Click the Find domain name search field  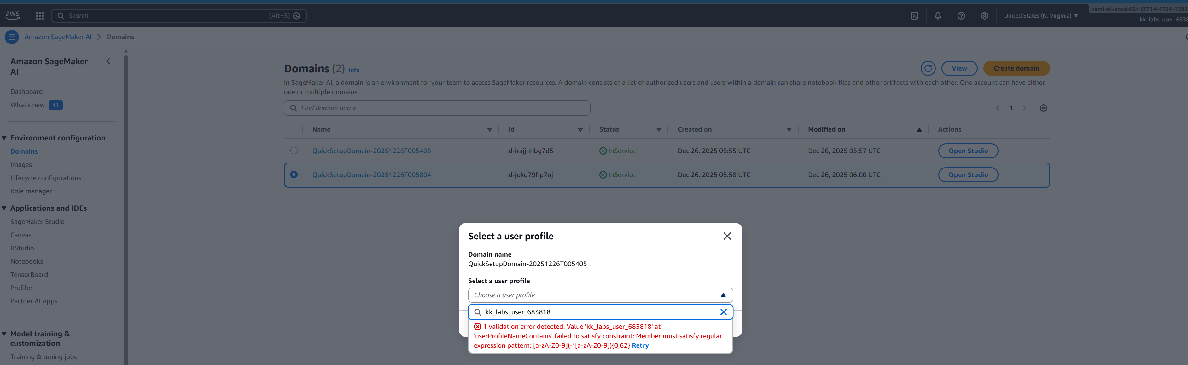click(437, 108)
